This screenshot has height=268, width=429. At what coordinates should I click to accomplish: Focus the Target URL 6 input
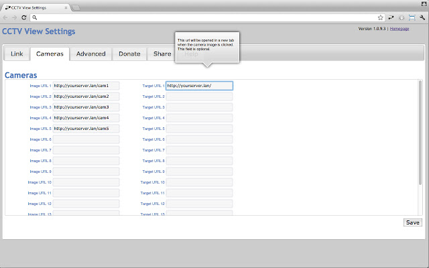point(200,139)
